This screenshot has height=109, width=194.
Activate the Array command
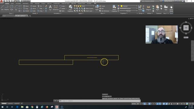(x=40, y=11)
